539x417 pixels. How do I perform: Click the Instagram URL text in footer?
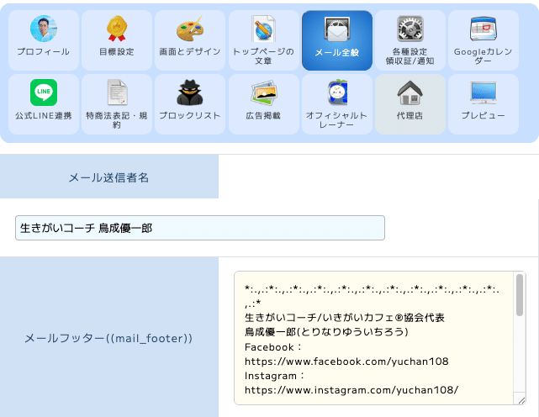pyautogui.click(x=351, y=390)
